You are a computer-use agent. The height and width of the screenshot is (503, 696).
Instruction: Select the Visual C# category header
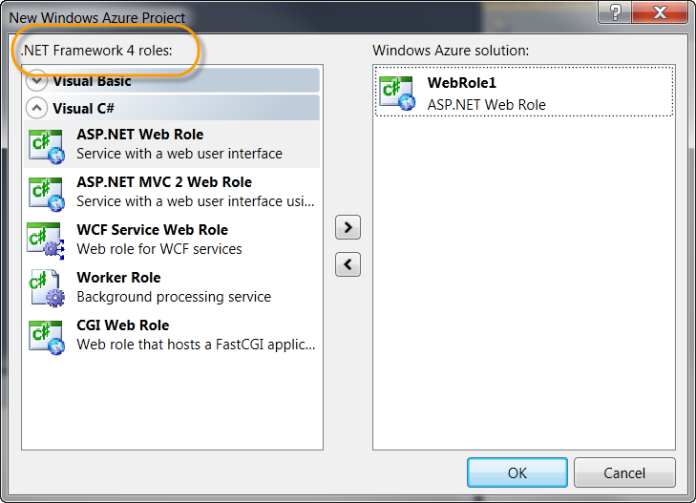[172, 108]
